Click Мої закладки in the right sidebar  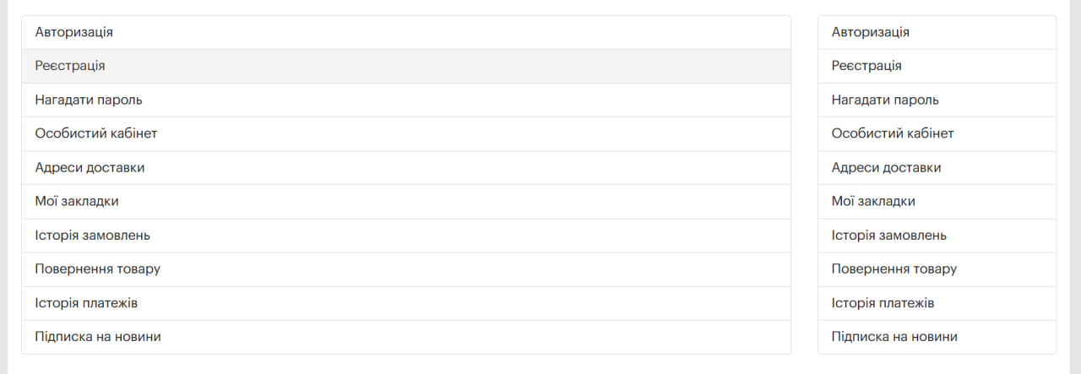[x=873, y=201]
